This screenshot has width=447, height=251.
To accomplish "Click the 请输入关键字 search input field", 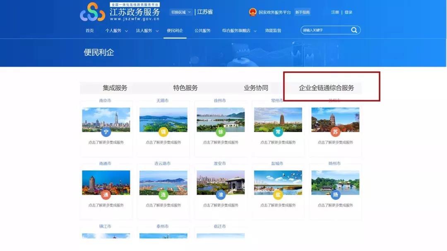I will click(x=323, y=30).
